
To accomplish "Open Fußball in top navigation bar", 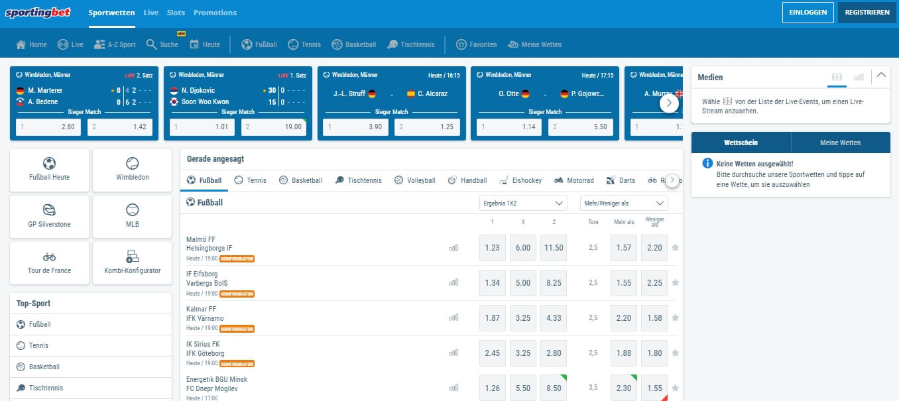I will point(259,44).
